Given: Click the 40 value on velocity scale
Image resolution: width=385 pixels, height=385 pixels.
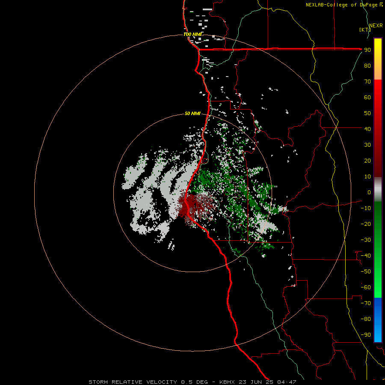Looking at the screenshot, I should coord(367,129).
